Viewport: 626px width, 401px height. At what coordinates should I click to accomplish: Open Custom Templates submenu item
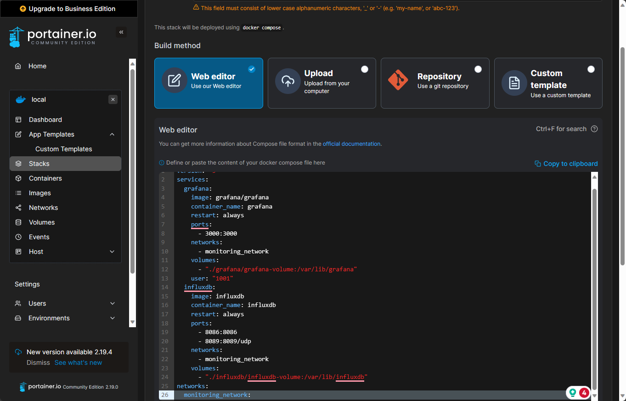point(63,149)
